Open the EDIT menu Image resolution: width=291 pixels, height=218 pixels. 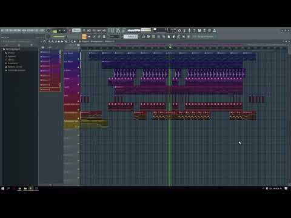[7, 30]
